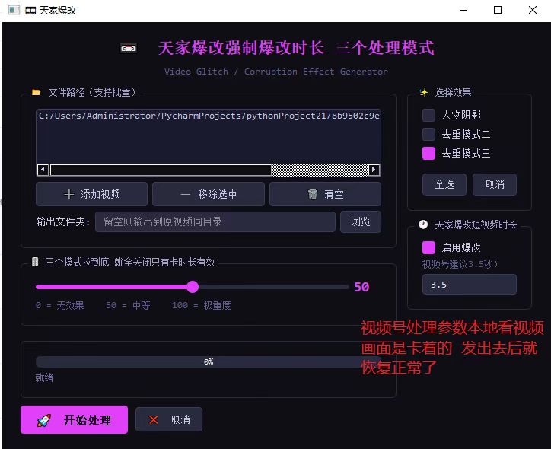
Task: Click the file list left scroll arrow
Action: 43,170
